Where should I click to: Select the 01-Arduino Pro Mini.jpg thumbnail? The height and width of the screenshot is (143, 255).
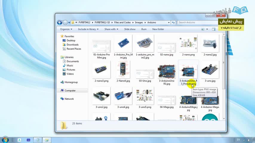click(102, 46)
